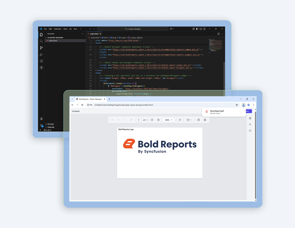Open Chrome downloads icon
The height and width of the screenshot is (228, 295).
click(244, 105)
